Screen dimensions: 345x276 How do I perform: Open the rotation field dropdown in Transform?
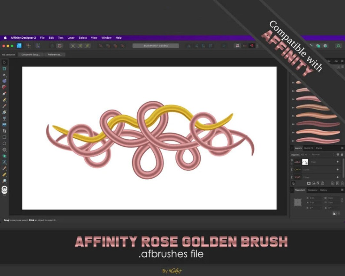tap(320, 208)
